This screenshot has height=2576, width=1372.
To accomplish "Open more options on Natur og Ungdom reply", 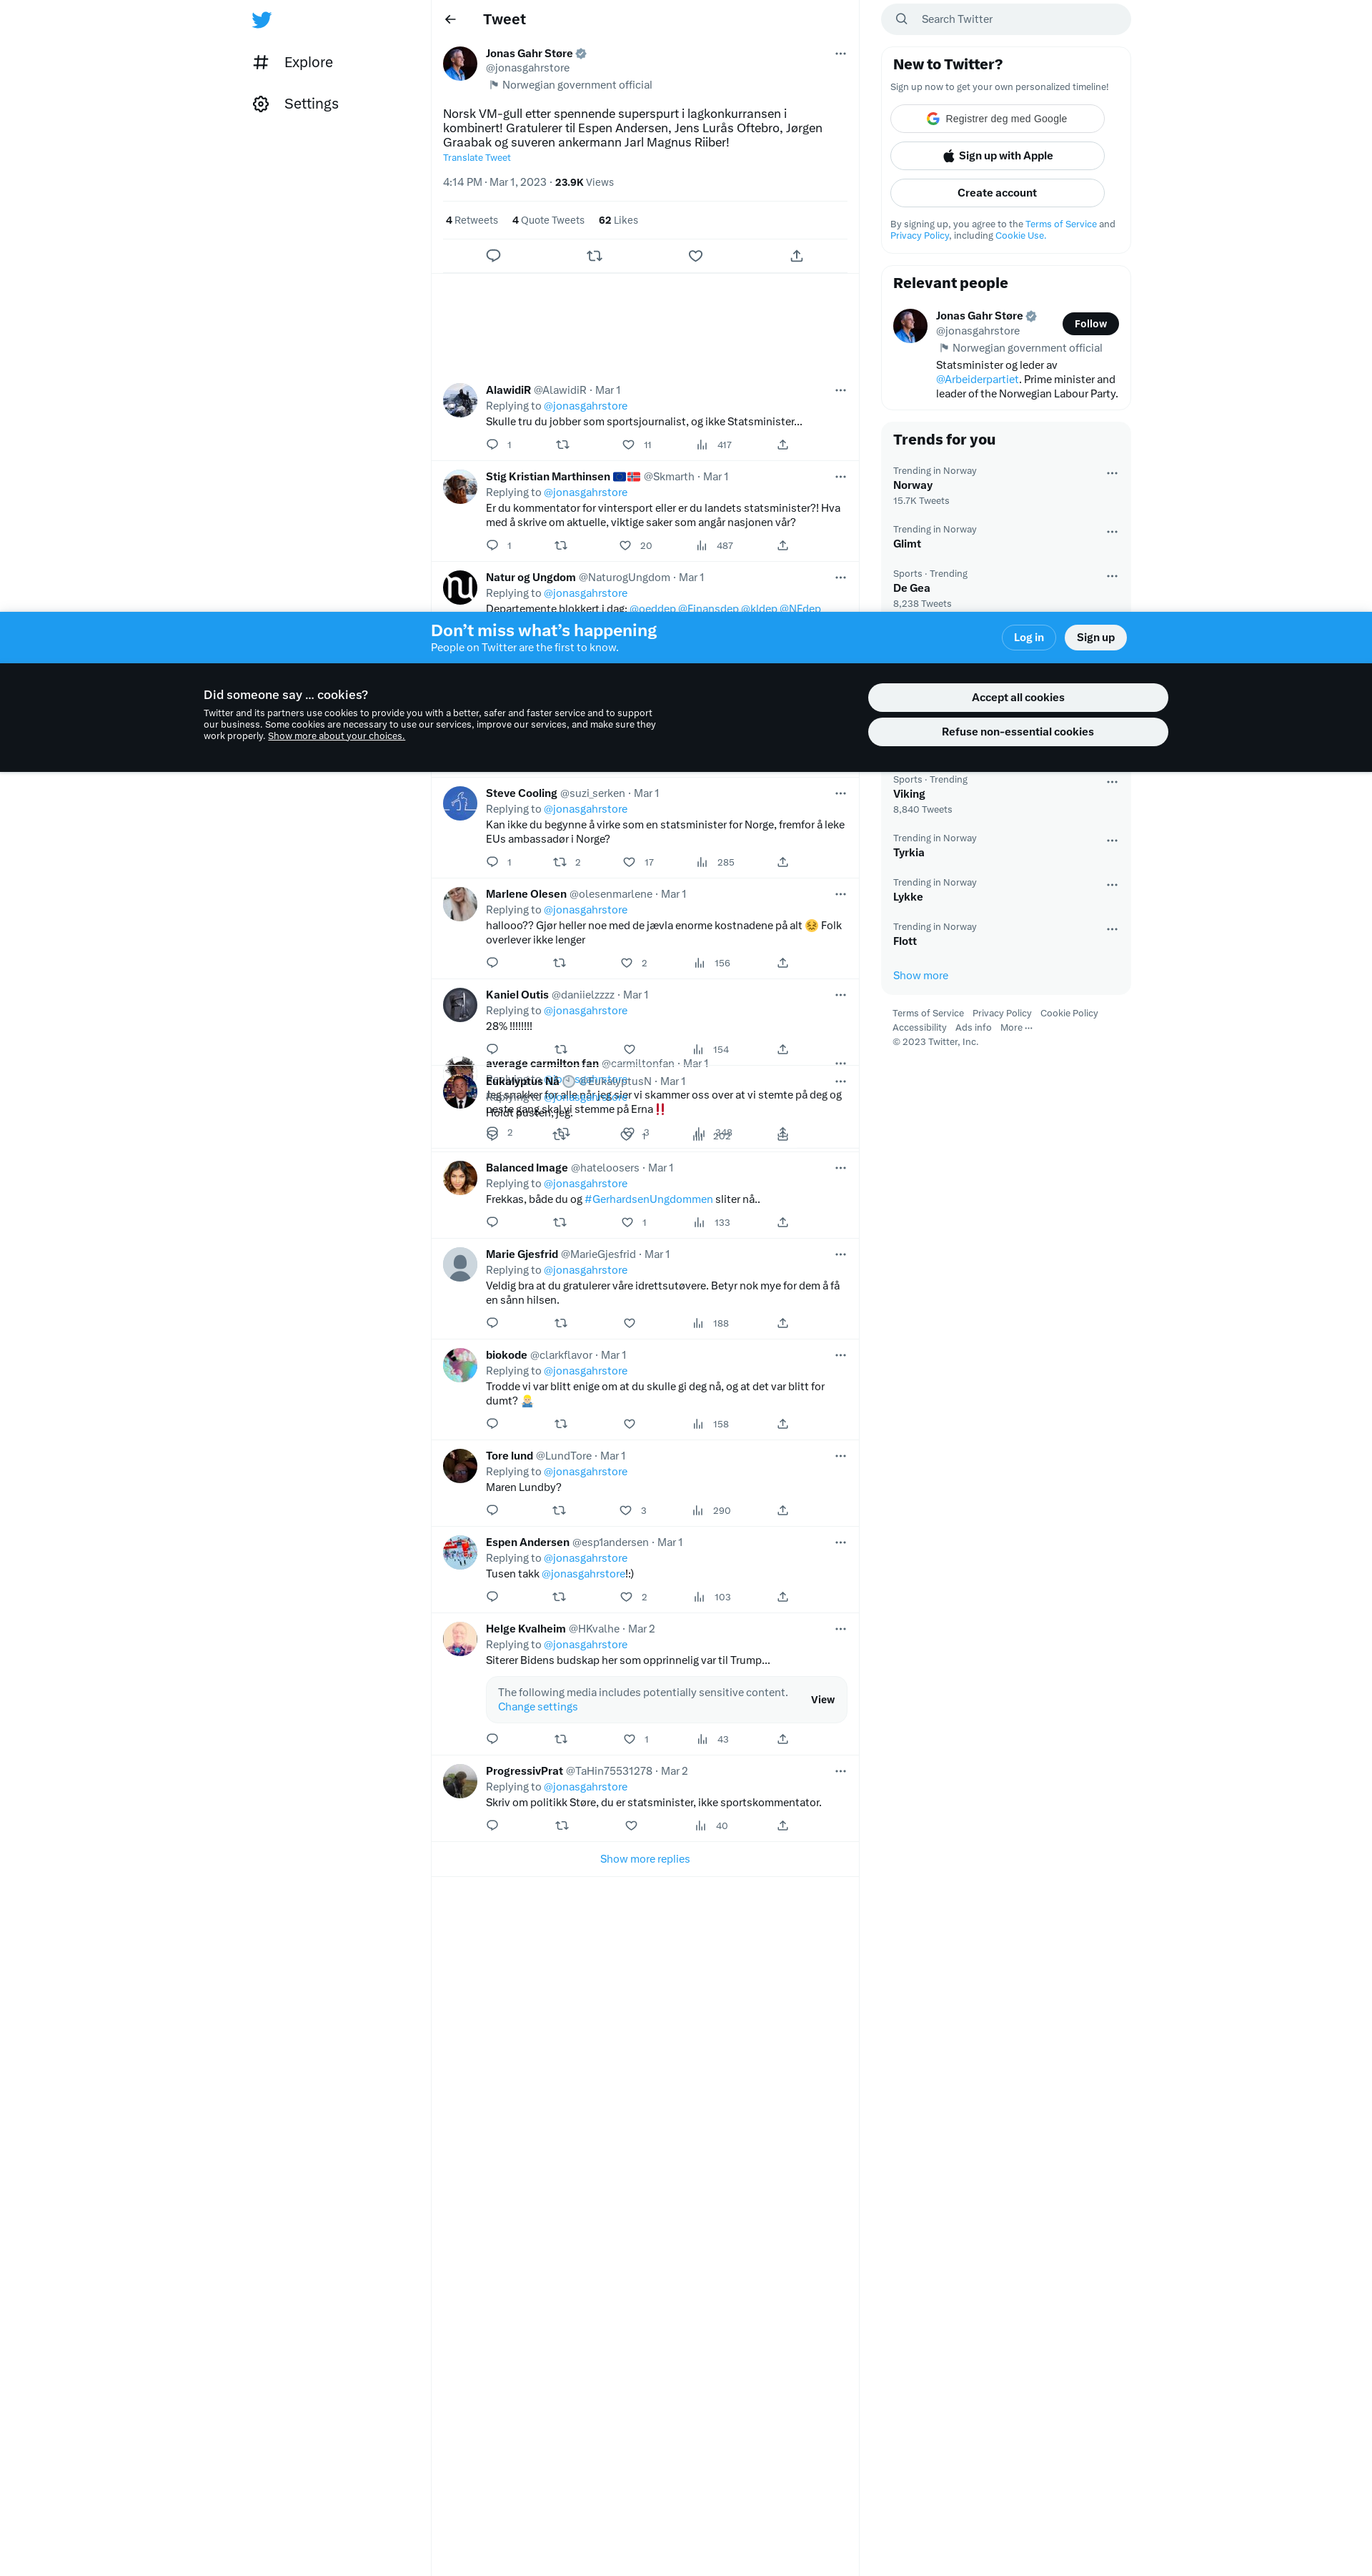I will pyautogui.click(x=840, y=578).
